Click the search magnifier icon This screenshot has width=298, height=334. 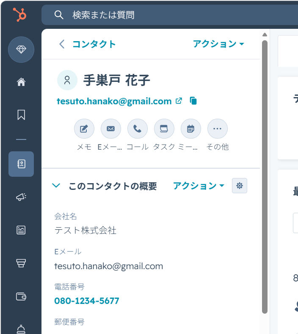(x=59, y=15)
